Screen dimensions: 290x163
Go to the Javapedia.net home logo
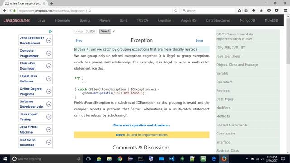16,20
